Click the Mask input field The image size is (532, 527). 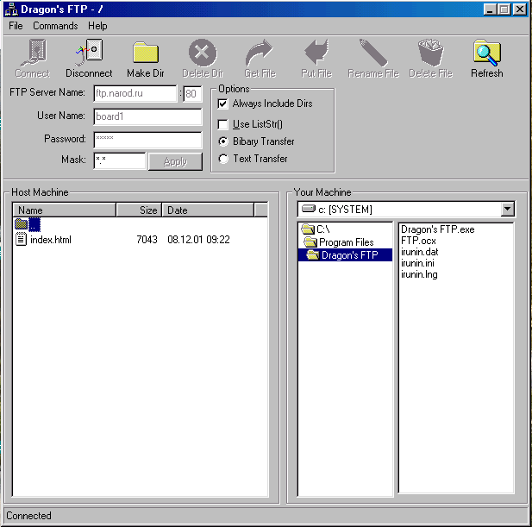(120, 160)
